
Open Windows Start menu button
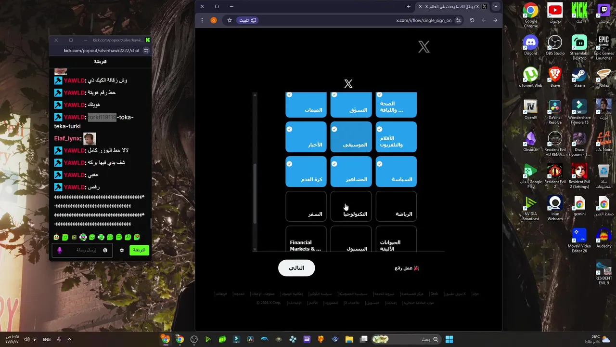tap(449, 339)
